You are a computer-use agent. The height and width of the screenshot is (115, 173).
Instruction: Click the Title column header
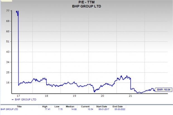click(19, 106)
